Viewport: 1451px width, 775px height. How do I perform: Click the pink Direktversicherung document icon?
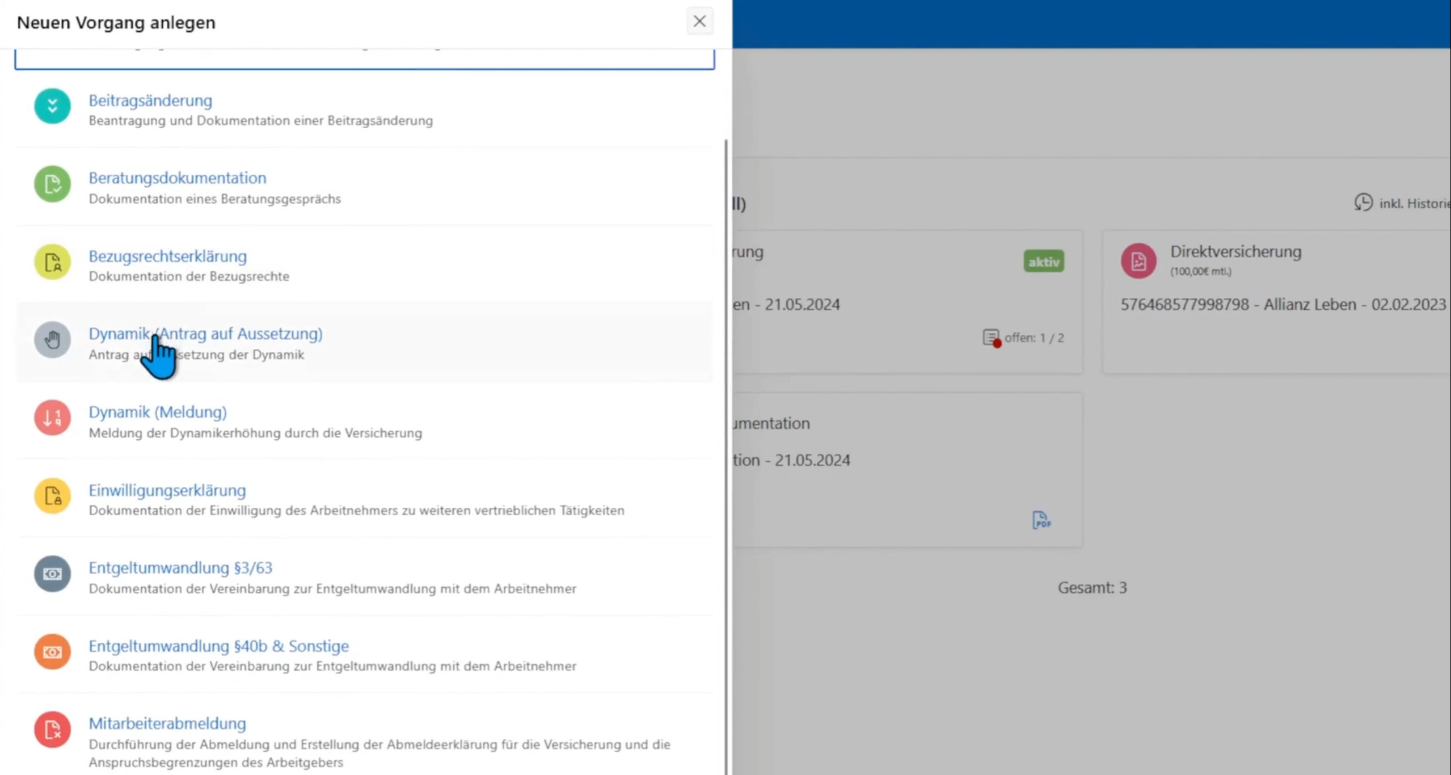pyautogui.click(x=1138, y=261)
